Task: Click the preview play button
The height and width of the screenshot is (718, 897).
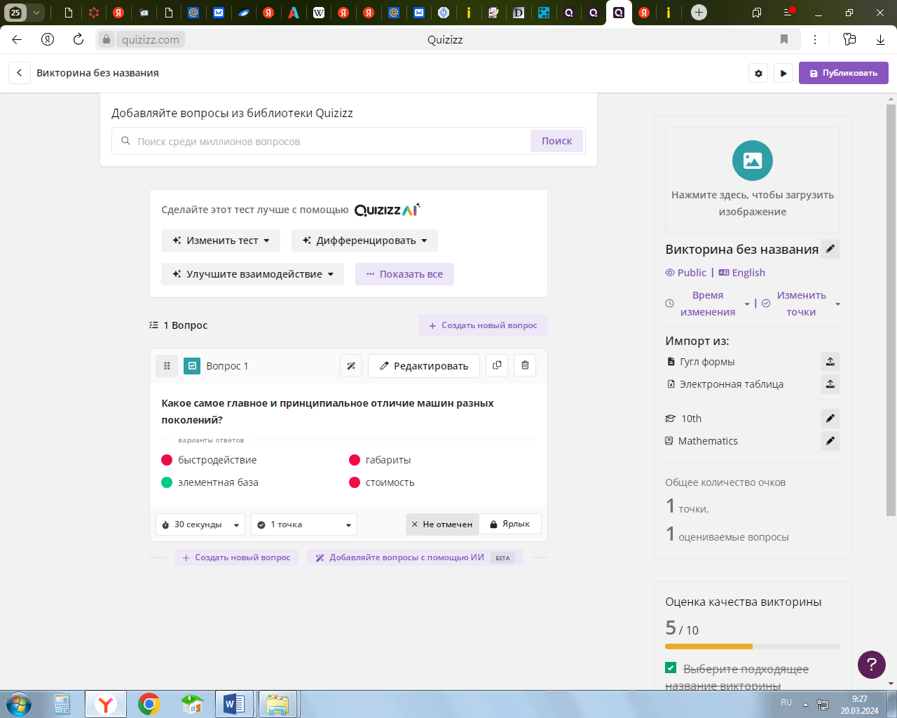Action: [x=783, y=73]
